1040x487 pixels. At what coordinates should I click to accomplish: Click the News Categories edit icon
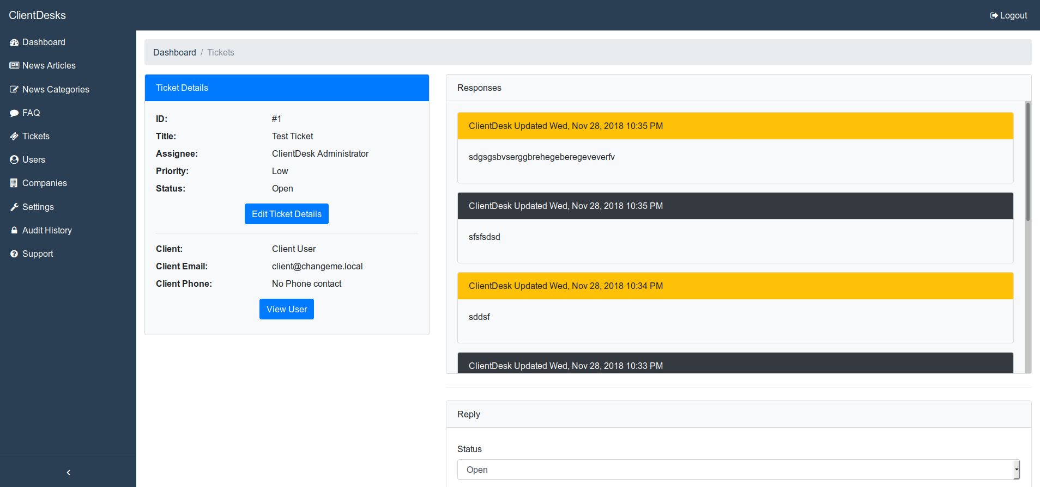pyautogui.click(x=14, y=89)
